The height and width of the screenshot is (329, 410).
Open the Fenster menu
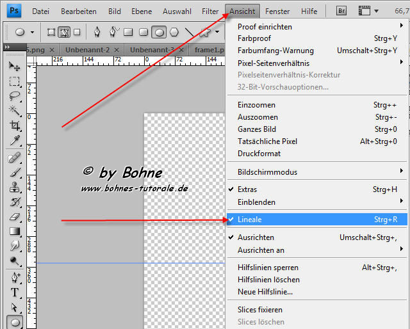coord(277,12)
